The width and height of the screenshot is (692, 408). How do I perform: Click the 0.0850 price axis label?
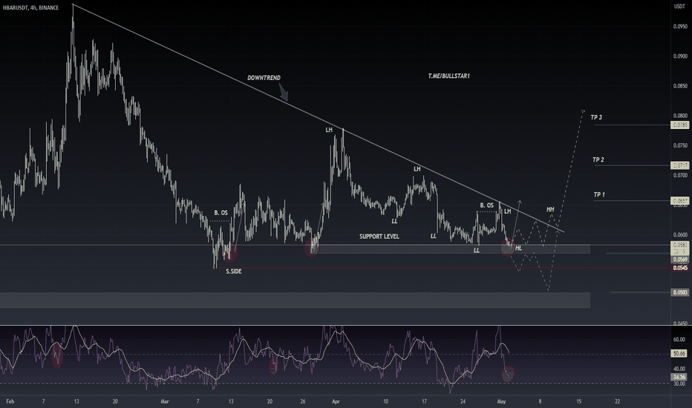(680, 86)
